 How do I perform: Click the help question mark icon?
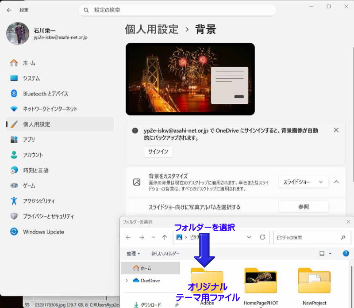[x=346, y=254]
